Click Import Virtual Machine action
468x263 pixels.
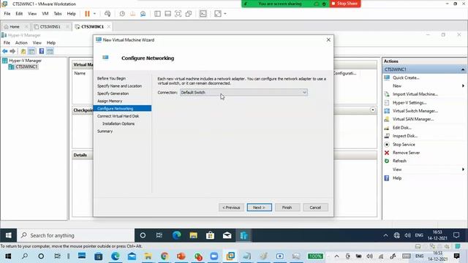tap(415, 94)
